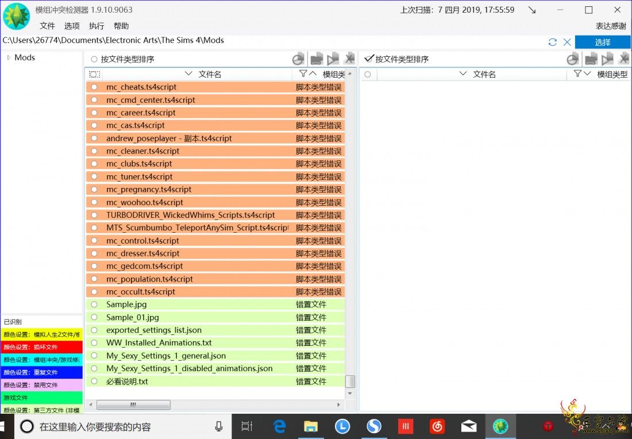
Task: Click the plumbob app logo at top left
Action: pos(16,16)
